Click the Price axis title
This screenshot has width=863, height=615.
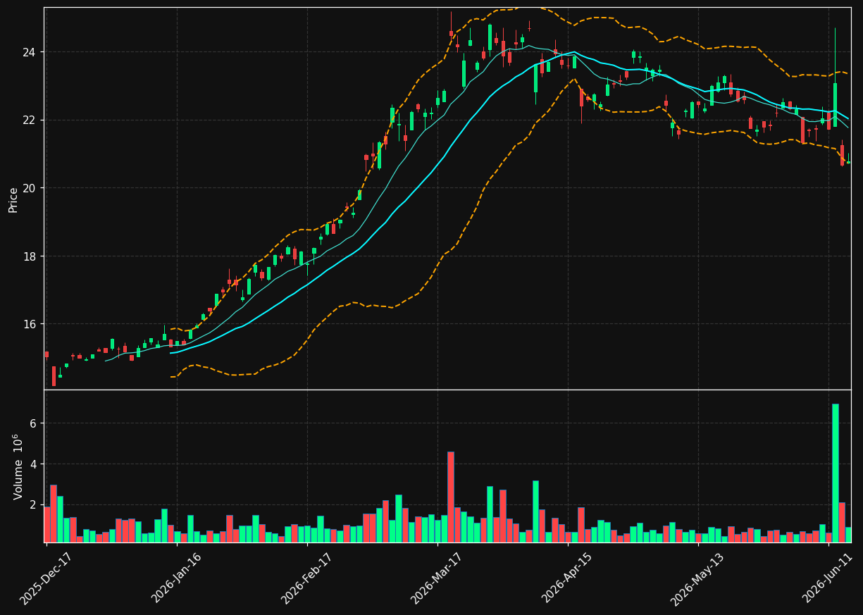(x=13, y=199)
